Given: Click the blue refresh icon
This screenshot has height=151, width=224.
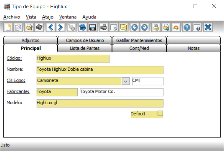Looking at the screenshot, I should pos(83,27).
